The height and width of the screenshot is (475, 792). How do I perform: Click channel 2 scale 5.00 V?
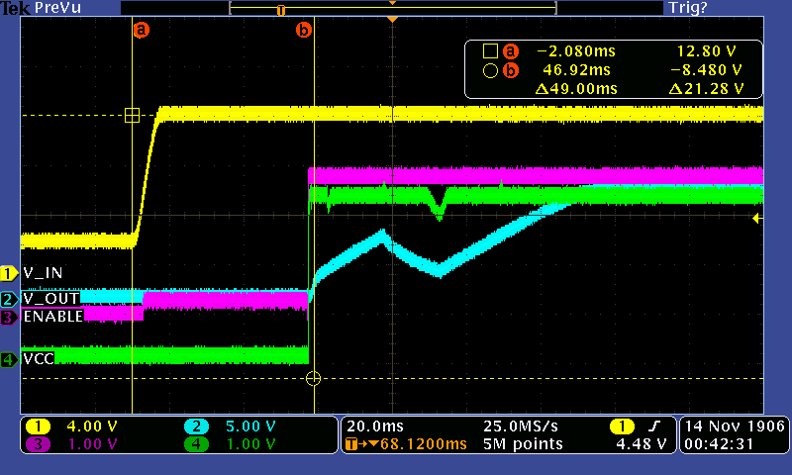250,427
